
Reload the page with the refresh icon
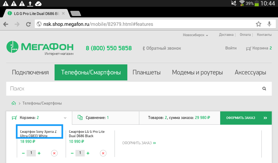pyautogui.click(x=28, y=24)
